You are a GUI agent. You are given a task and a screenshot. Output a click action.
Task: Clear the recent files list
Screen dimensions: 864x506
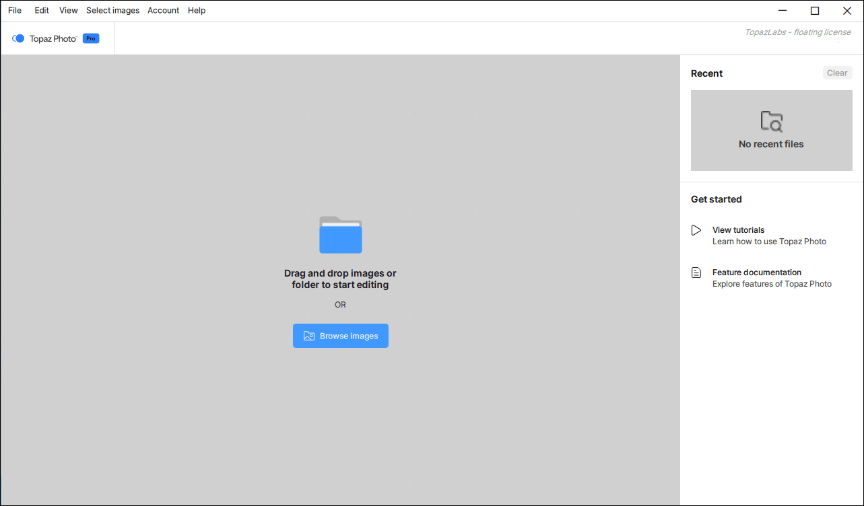pyautogui.click(x=837, y=73)
